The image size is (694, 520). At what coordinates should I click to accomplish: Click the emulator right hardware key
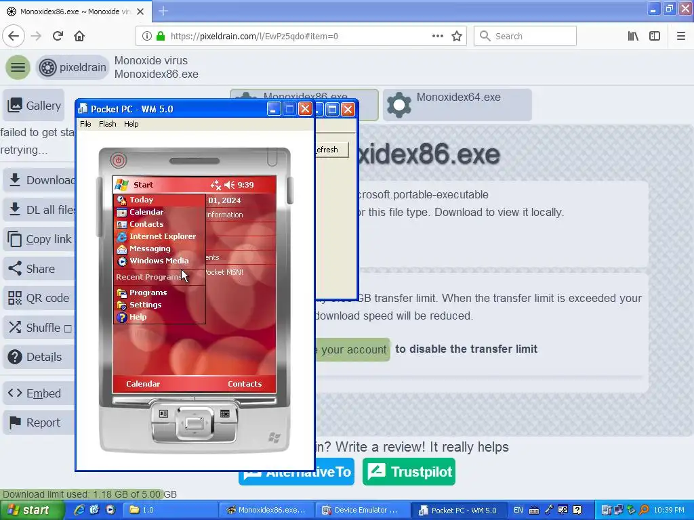225,414
